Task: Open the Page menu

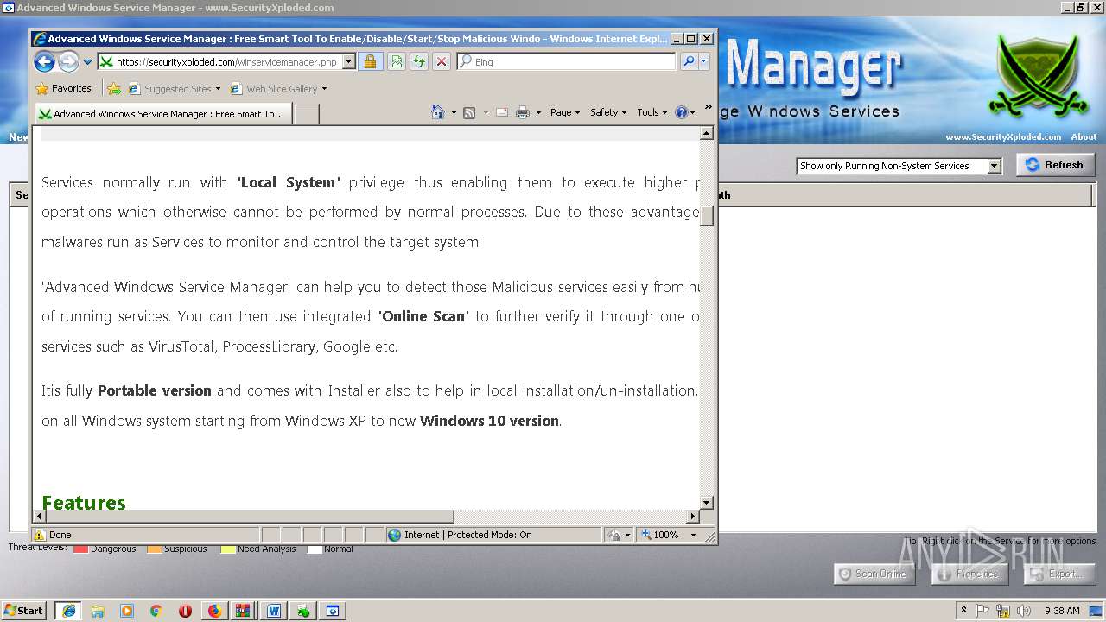Action: point(565,112)
